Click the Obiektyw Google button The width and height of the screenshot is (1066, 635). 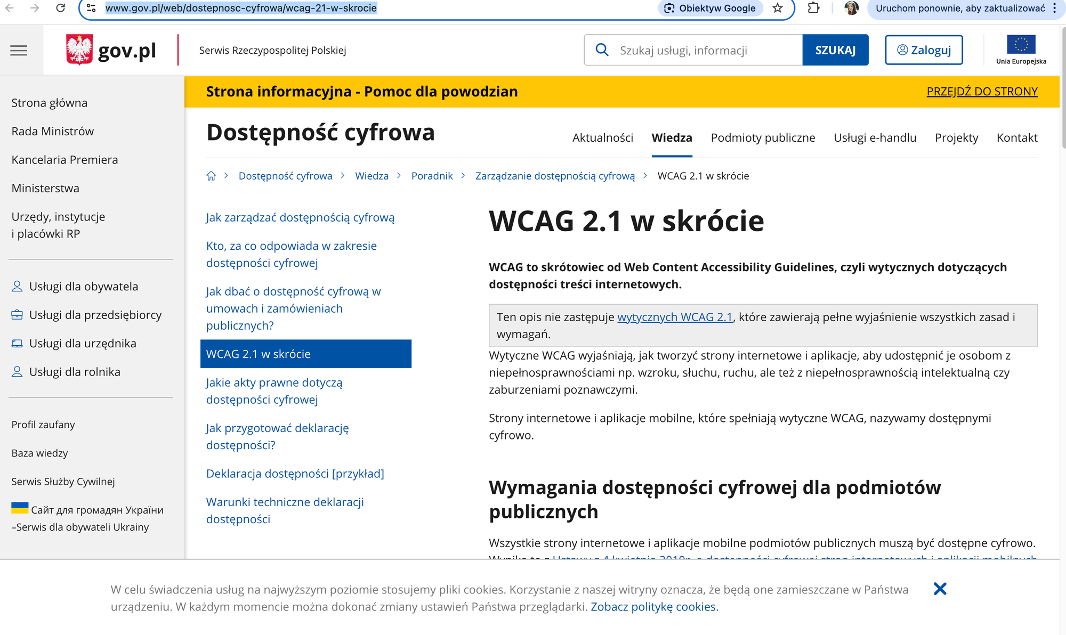click(x=711, y=8)
